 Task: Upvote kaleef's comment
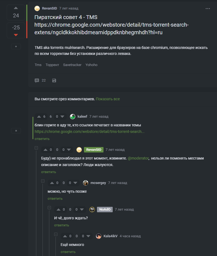[39, 117]
